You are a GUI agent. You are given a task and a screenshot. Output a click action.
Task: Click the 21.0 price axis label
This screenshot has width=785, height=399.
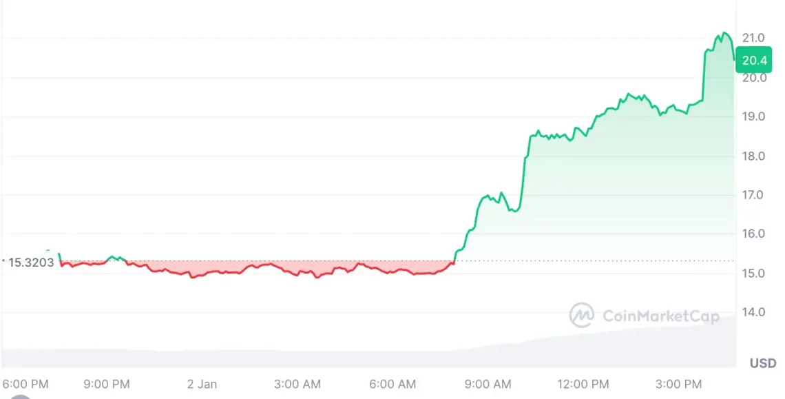754,37
